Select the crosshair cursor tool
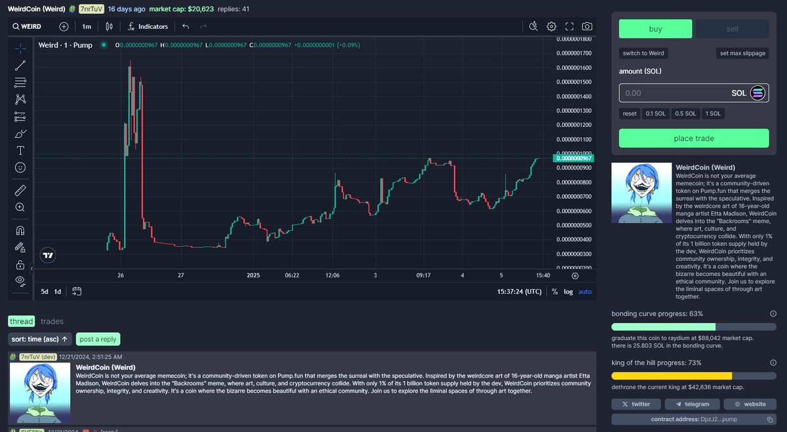The width and height of the screenshot is (787, 432). (x=20, y=48)
